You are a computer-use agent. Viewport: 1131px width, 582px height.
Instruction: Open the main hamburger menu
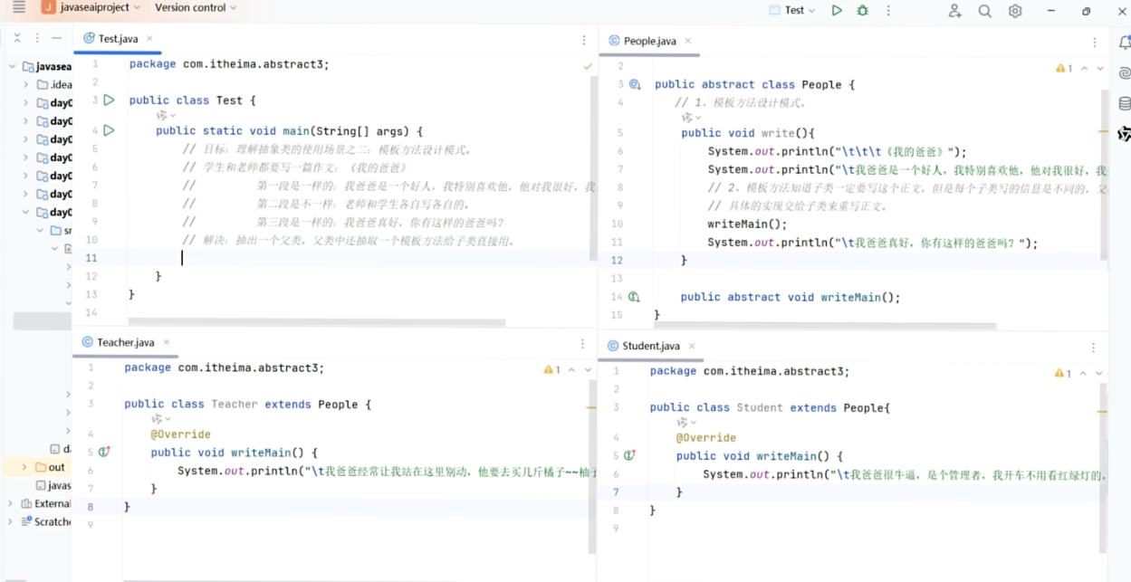point(18,8)
